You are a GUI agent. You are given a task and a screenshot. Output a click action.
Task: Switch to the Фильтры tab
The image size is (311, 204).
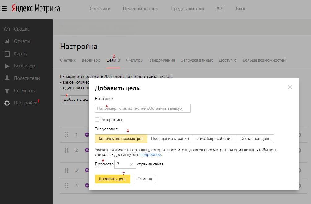tap(134, 60)
